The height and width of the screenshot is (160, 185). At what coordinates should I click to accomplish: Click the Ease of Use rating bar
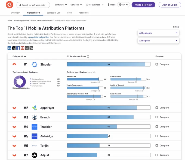point(85,79)
